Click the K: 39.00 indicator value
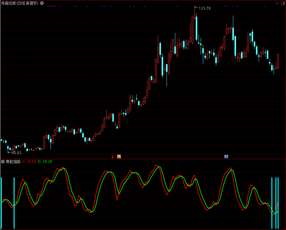 point(29,162)
